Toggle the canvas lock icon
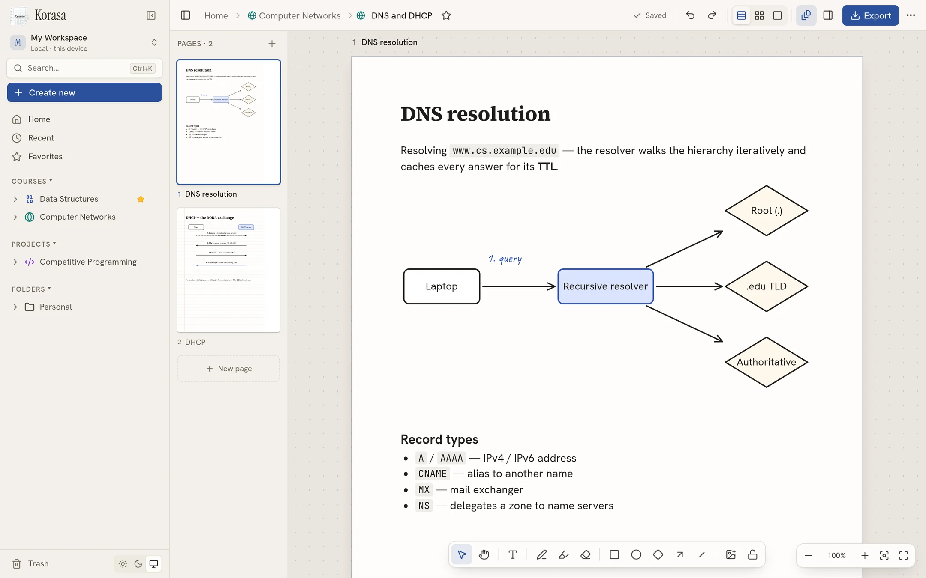This screenshot has width=926, height=578. [x=752, y=555]
